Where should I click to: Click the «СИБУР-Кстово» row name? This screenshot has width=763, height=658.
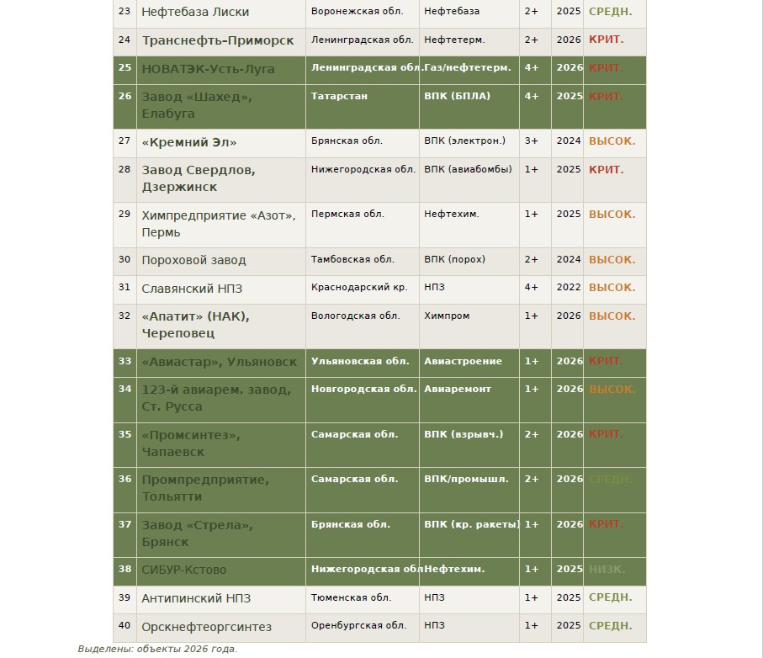(x=183, y=570)
